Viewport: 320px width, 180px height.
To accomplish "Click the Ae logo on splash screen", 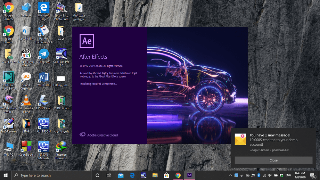I will click(87, 41).
